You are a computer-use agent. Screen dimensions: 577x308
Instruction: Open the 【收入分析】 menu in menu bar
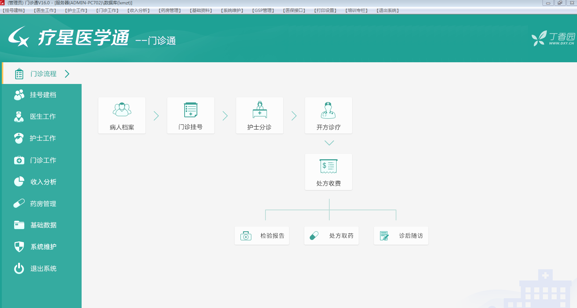point(139,10)
